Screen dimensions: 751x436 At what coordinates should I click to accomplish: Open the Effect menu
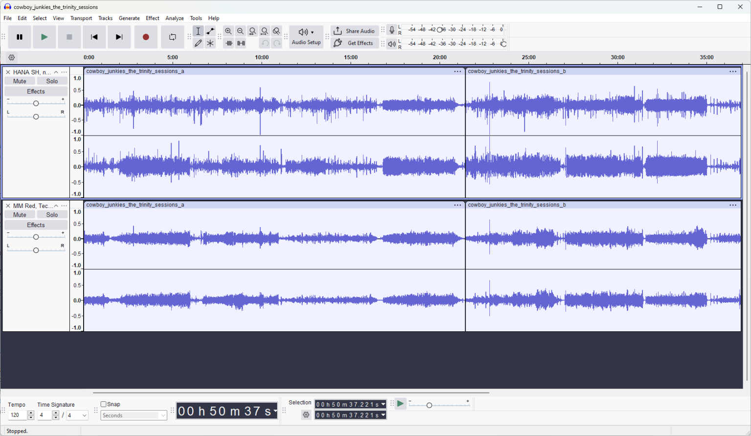click(x=153, y=18)
